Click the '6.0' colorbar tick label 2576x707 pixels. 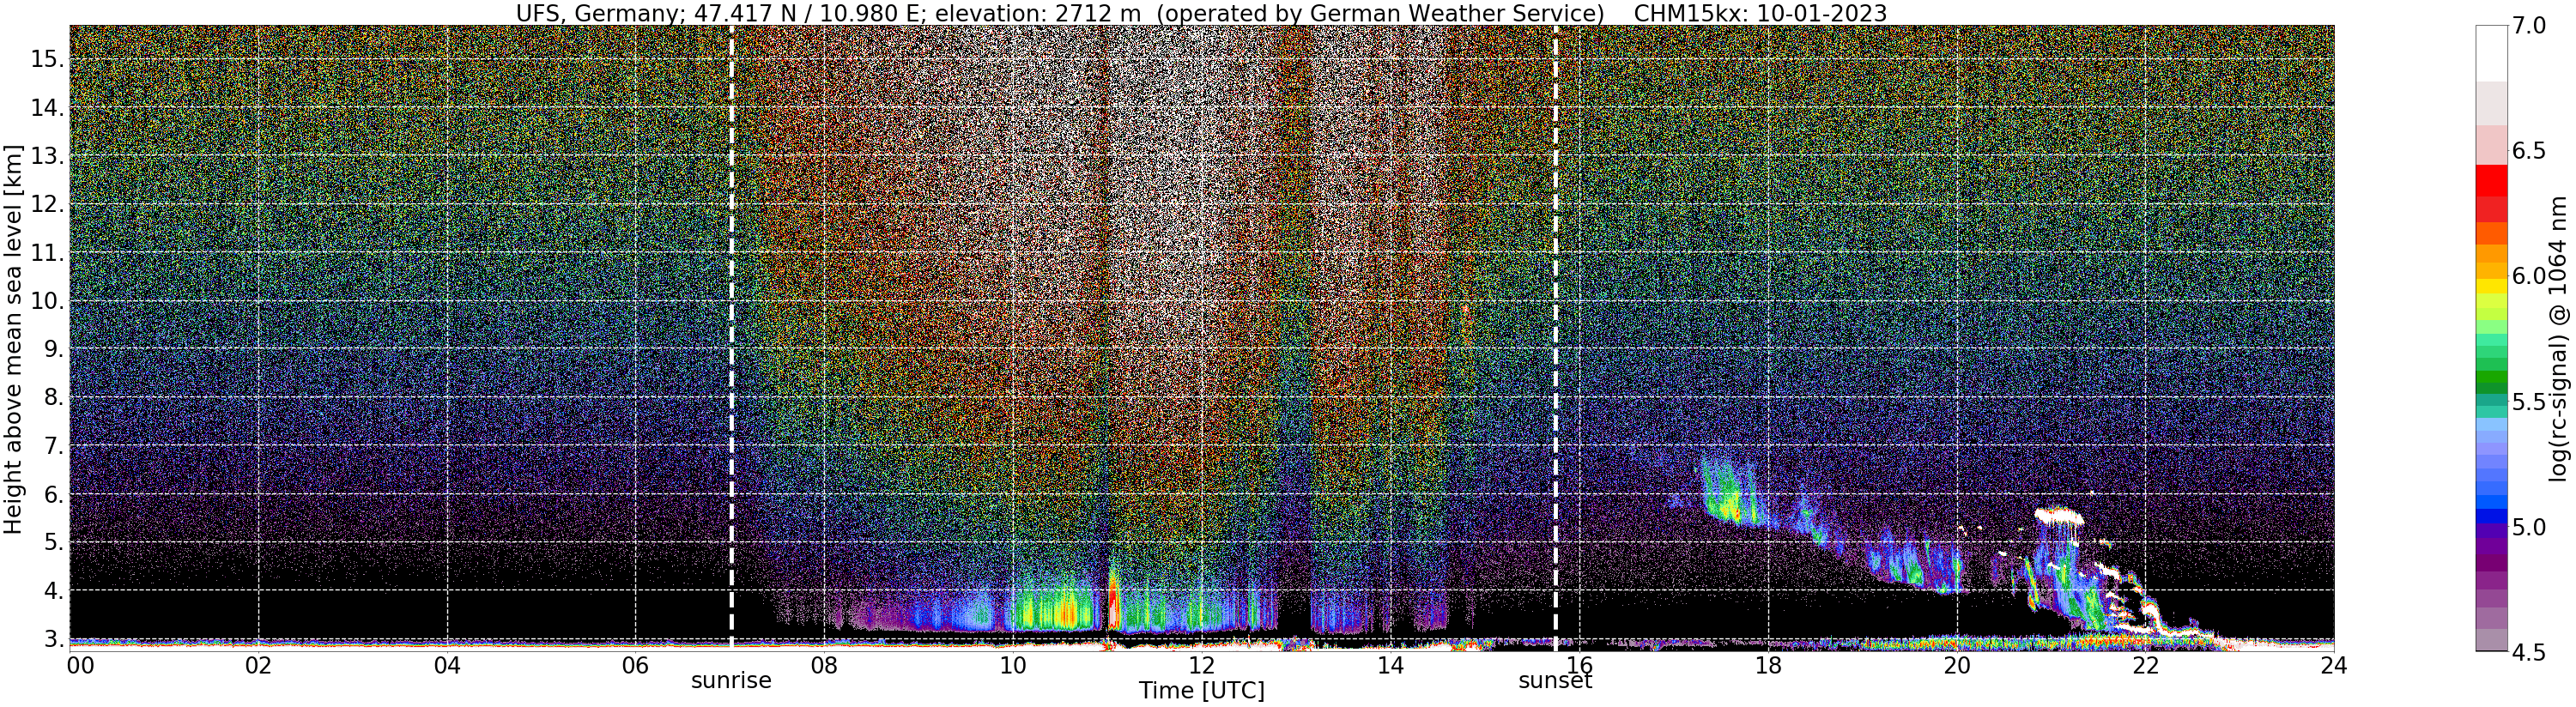(x=2529, y=276)
